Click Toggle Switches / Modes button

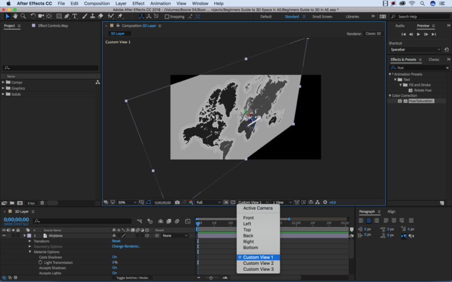click(x=132, y=278)
